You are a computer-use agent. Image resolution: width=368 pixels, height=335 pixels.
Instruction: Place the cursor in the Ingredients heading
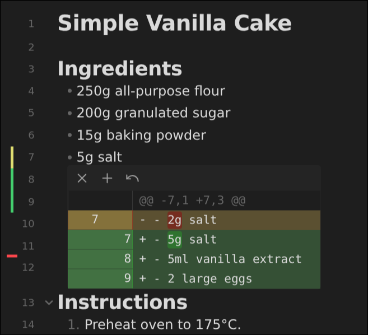point(120,69)
